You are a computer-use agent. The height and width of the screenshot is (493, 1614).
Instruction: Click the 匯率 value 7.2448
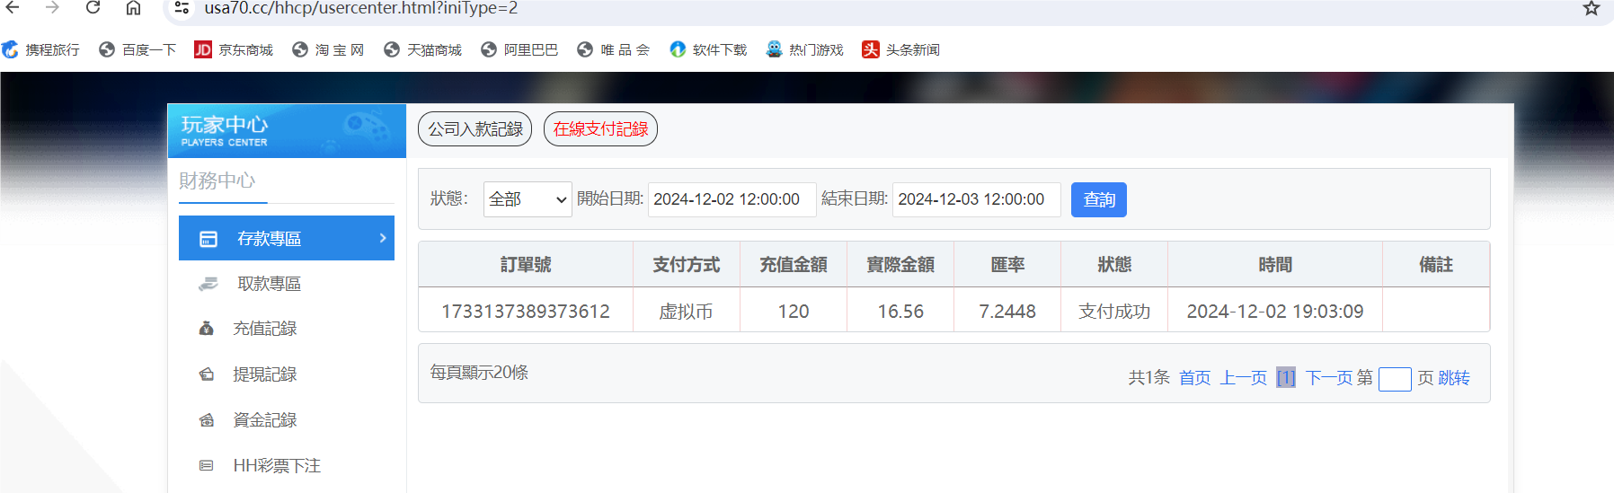pos(1007,312)
